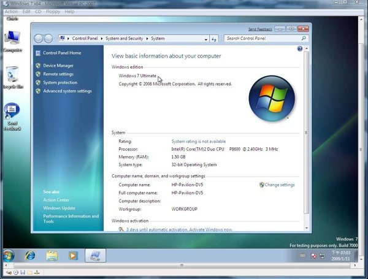Expand the arrow before Control Panel breadcrumb
368x279 pixels.
point(68,39)
